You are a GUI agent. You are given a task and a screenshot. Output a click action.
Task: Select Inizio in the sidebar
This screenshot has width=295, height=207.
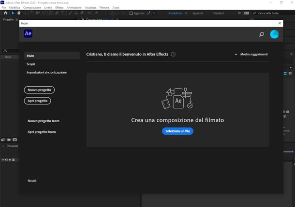pyautogui.click(x=52, y=56)
